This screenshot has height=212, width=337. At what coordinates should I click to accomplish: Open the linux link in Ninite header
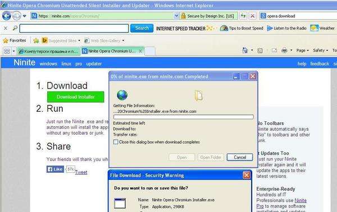(x=66, y=64)
